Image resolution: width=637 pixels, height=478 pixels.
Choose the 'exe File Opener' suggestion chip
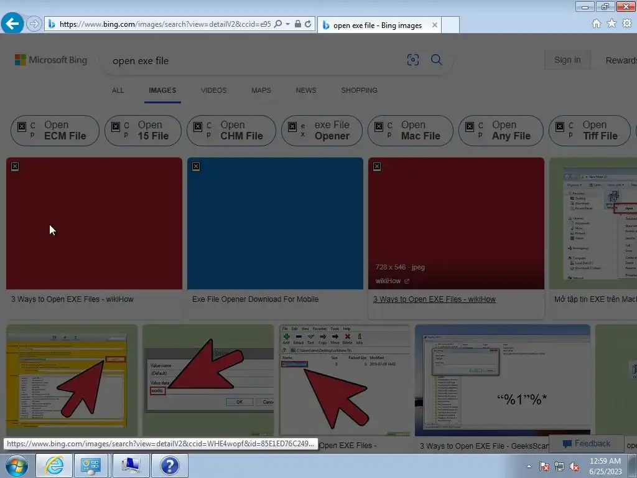click(322, 131)
